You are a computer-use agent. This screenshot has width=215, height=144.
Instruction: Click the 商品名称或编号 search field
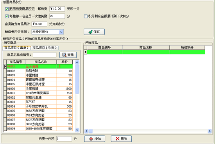pos(45,55)
